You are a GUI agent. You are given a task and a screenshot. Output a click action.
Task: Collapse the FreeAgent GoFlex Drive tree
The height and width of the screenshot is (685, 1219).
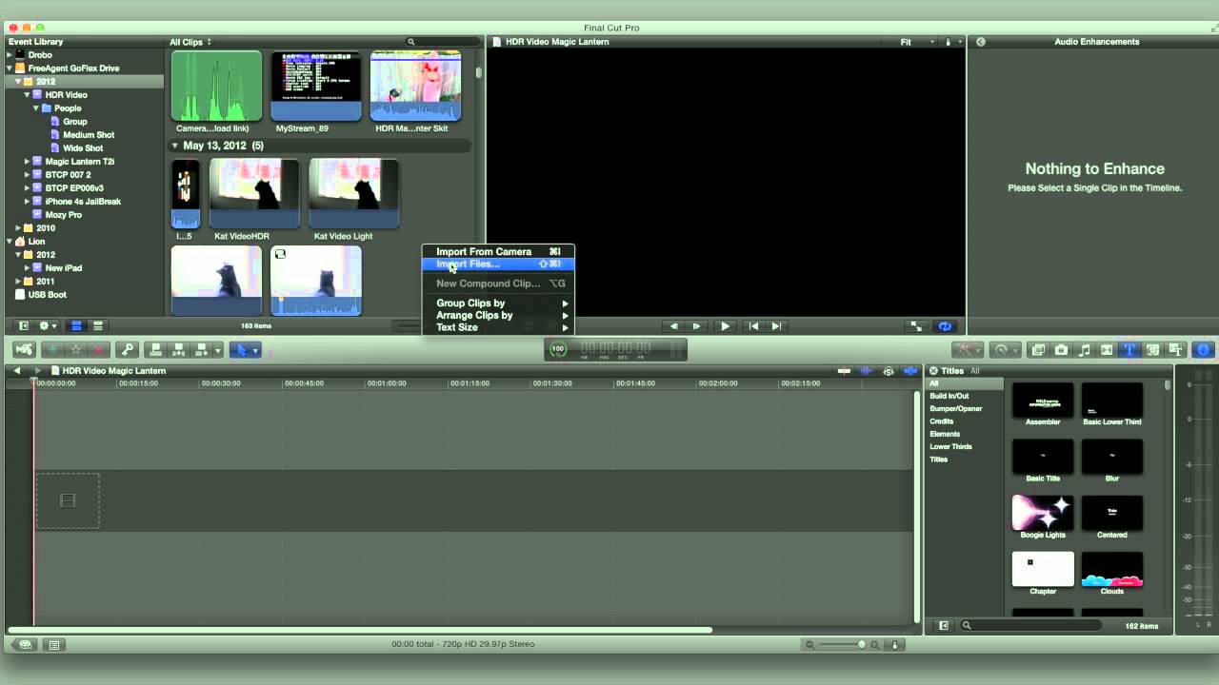(x=10, y=68)
